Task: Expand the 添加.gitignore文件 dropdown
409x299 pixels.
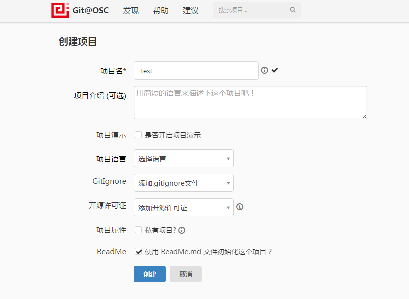Action: (183, 183)
